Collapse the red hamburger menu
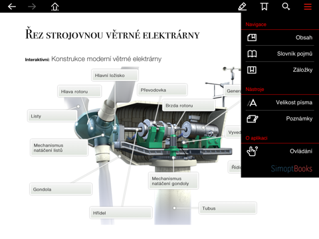The image size is (319, 239). click(308, 7)
